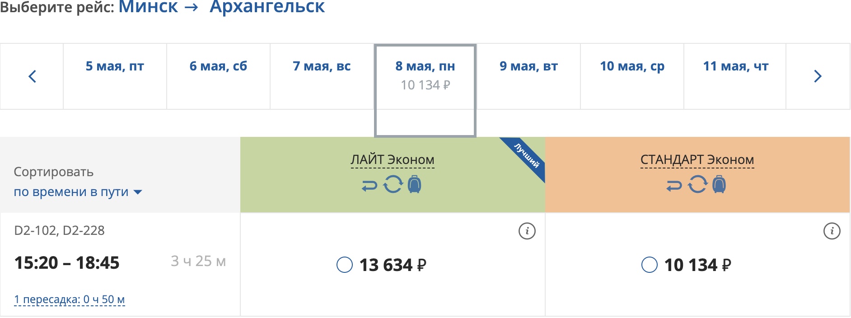This screenshot has width=851, height=318.
Task: Select the 13 634 ₽ fare radio button
Action: coord(345,265)
